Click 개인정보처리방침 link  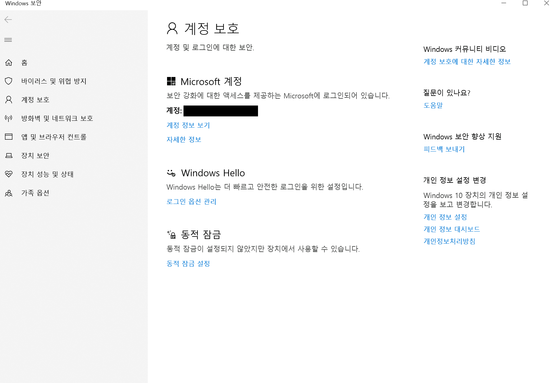click(450, 241)
